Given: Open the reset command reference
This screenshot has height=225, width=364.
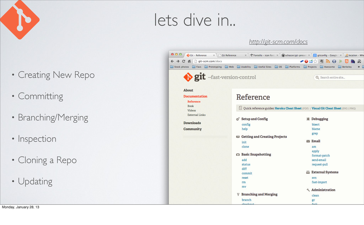Looking at the screenshot, I should (245, 178).
